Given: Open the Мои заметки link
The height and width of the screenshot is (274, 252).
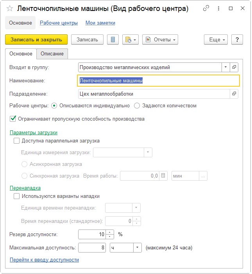Looking at the screenshot, I should (100, 23).
